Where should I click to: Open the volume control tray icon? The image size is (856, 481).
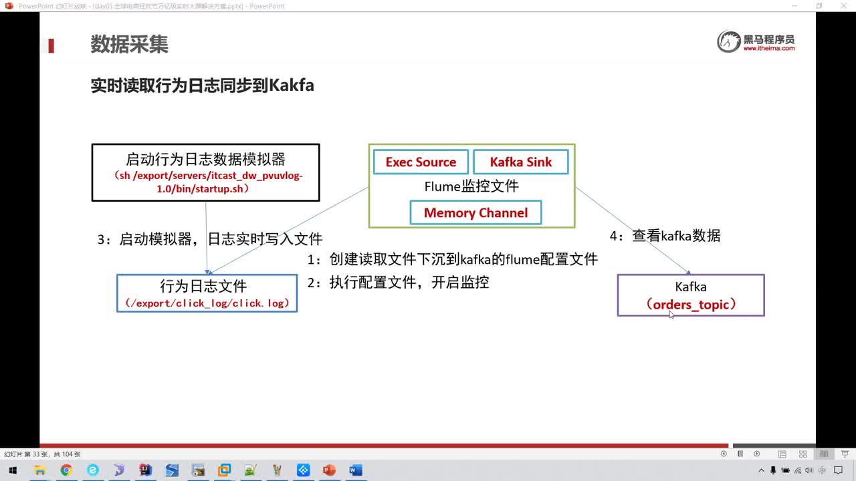pos(809,470)
